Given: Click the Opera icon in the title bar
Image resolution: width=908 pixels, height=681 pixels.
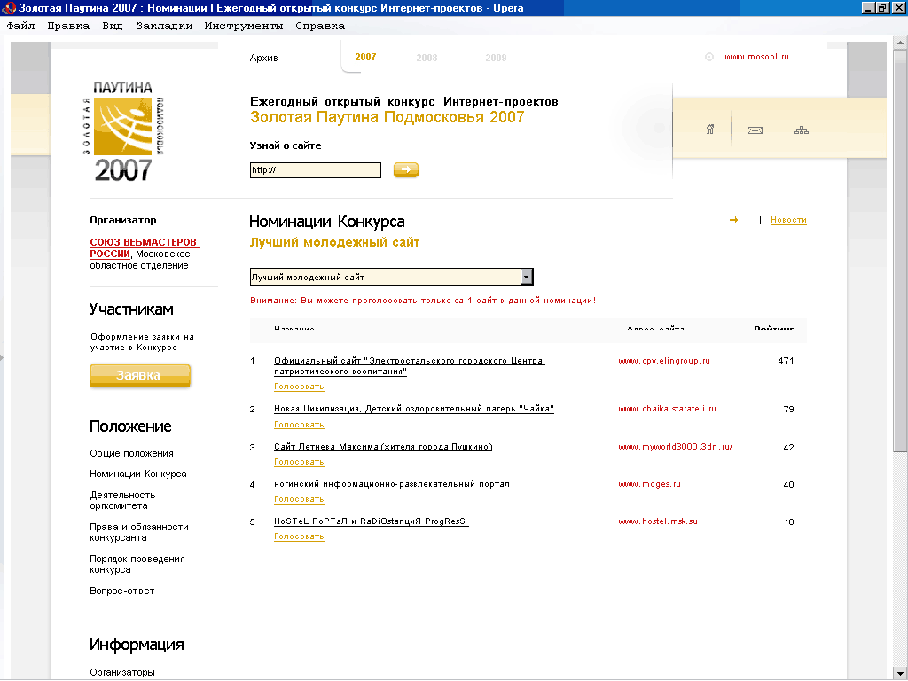Looking at the screenshot, I should coord(10,8).
